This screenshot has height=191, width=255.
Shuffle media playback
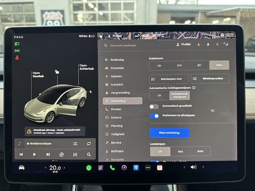click(x=75, y=143)
